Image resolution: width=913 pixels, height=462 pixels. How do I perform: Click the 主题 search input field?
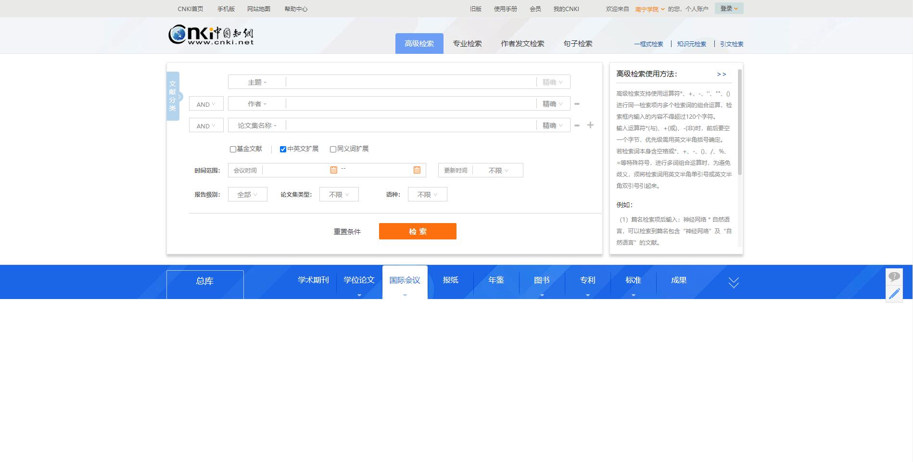pyautogui.click(x=410, y=82)
